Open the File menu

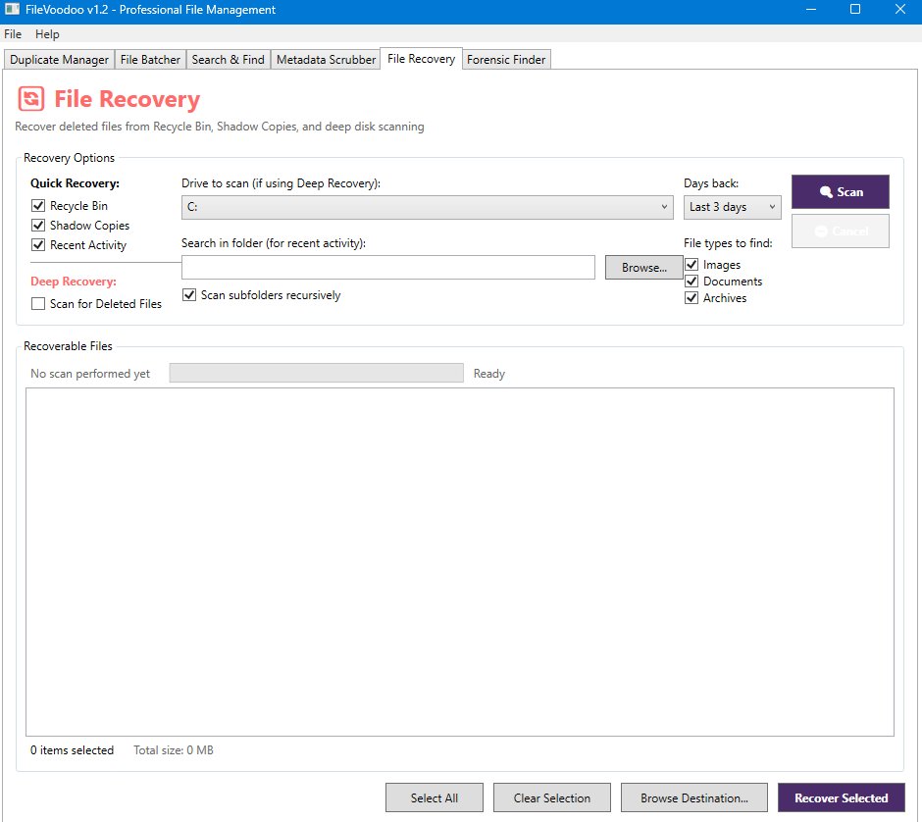click(x=13, y=34)
